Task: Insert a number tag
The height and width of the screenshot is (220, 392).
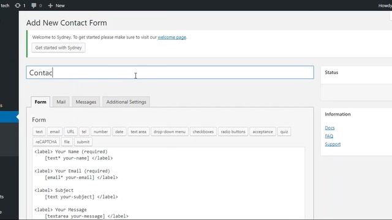Action: pyautogui.click(x=100, y=132)
